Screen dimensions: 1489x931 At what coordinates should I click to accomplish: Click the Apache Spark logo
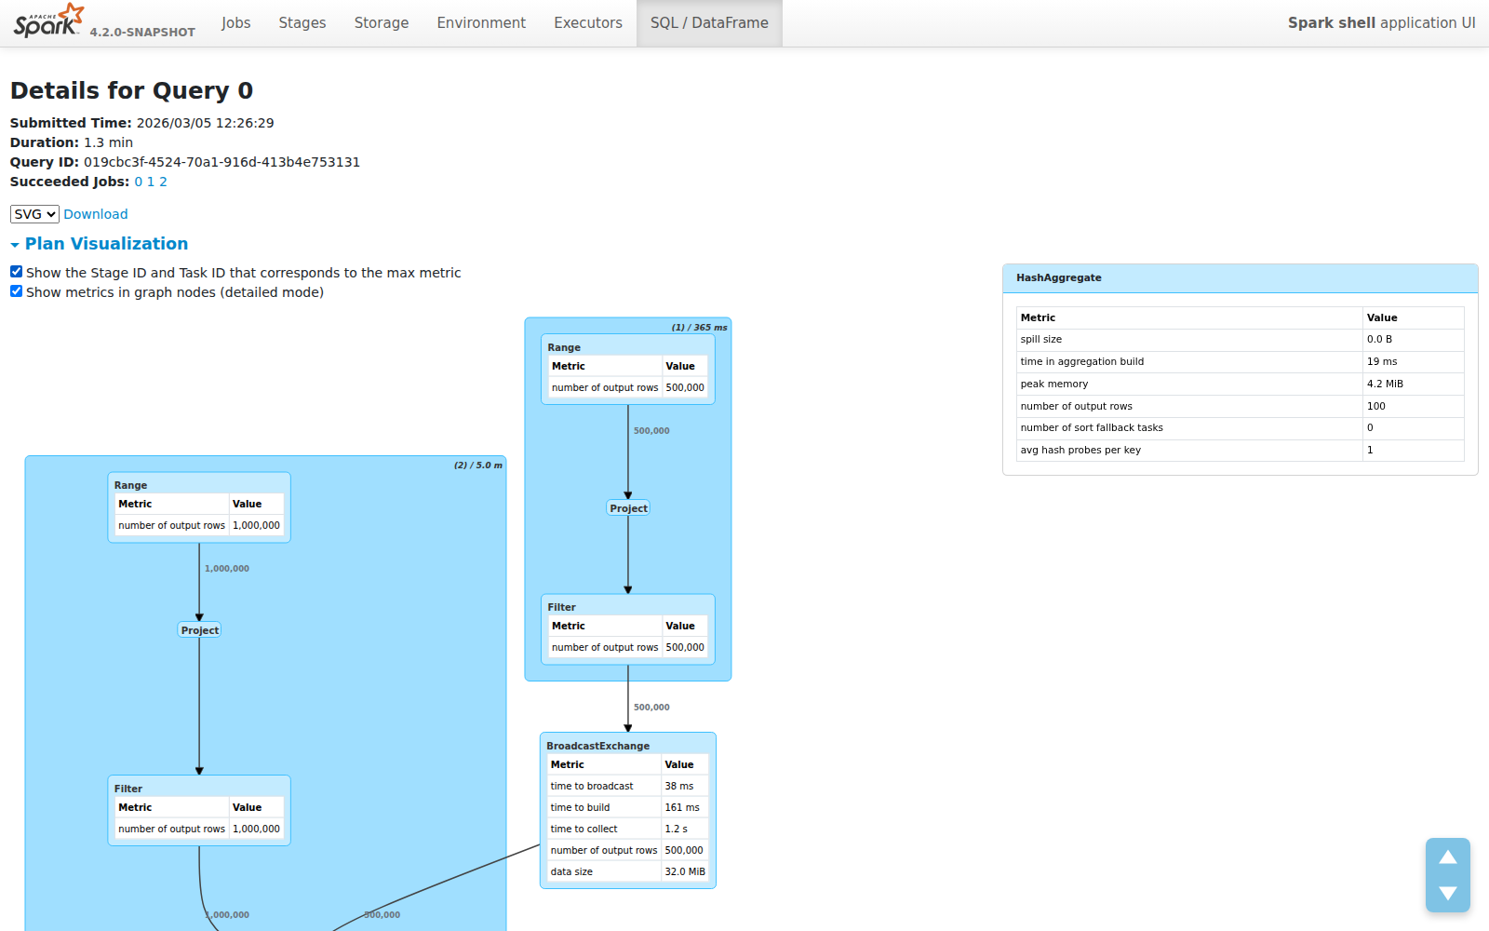click(x=49, y=20)
